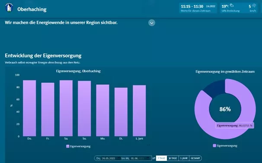Select the 30 TAGE time range
The image size is (262, 163).
173,158
